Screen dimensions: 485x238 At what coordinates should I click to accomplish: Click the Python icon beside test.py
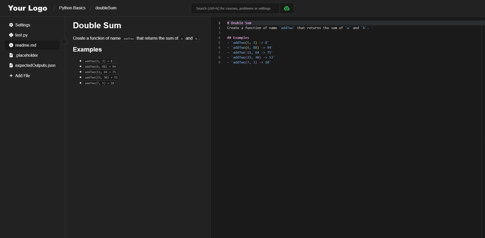tap(11, 35)
